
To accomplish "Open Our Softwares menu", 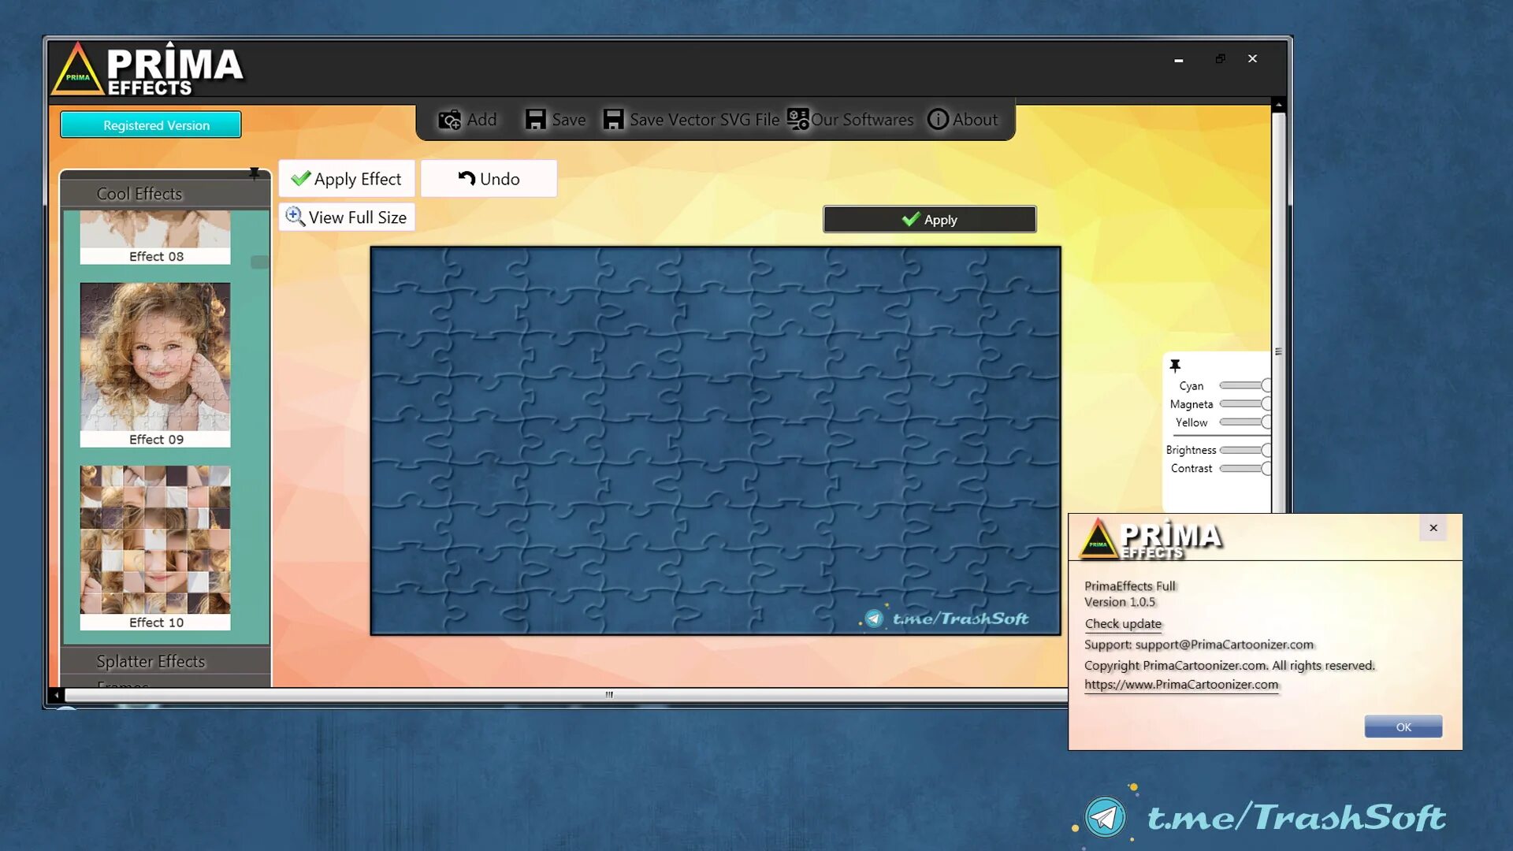I will click(850, 120).
